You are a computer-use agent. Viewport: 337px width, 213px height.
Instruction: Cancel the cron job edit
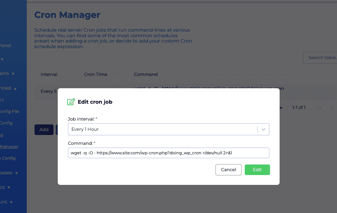pos(229,170)
